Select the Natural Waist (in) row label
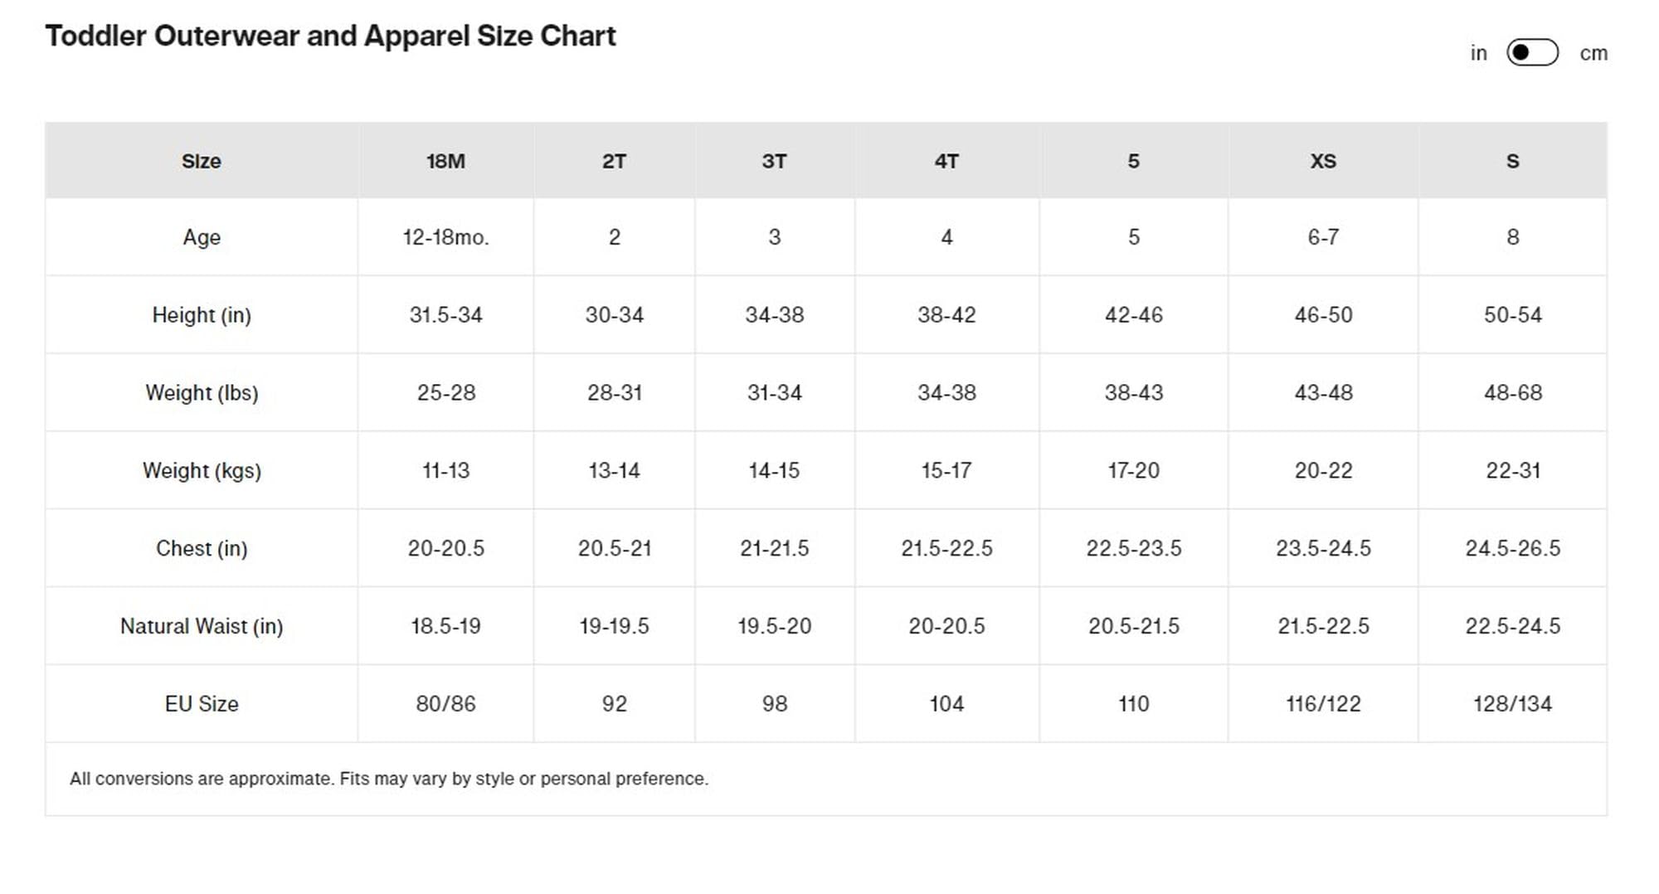 (x=202, y=626)
